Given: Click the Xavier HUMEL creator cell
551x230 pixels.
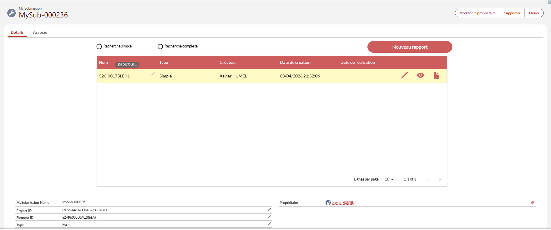Looking at the screenshot, I should 233,76.
